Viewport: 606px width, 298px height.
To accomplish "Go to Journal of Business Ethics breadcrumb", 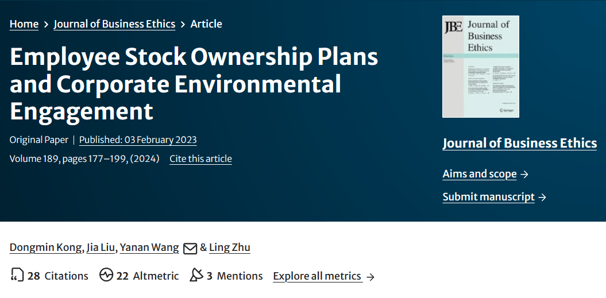I will [x=114, y=24].
